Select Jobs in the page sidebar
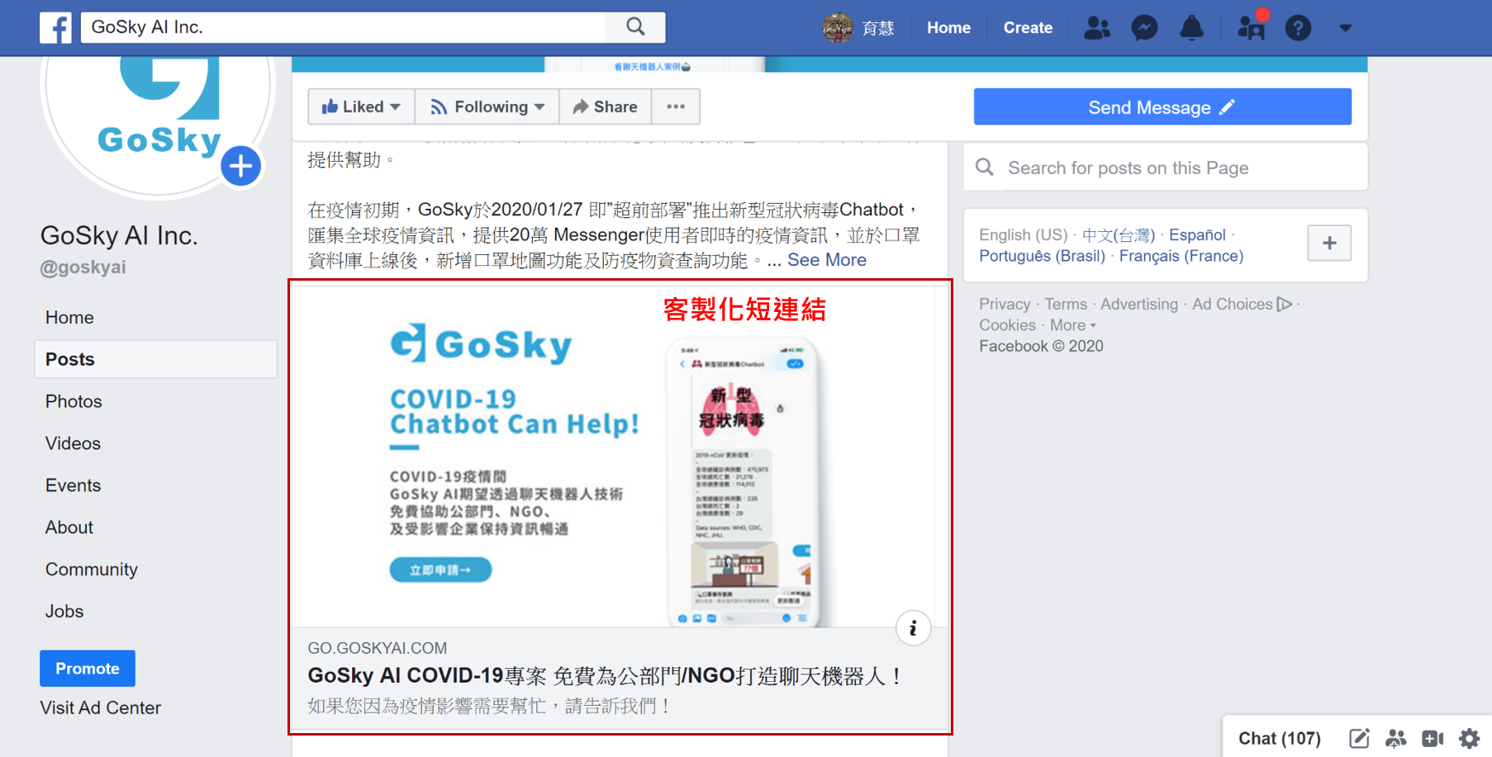Viewport: 1492px width, 757px height. tap(64, 612)
